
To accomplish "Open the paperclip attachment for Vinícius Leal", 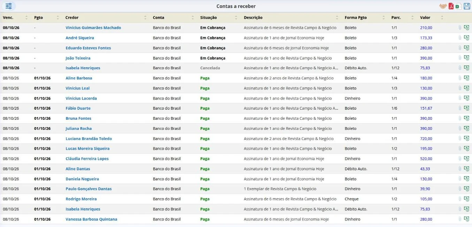I will (459, 88).
